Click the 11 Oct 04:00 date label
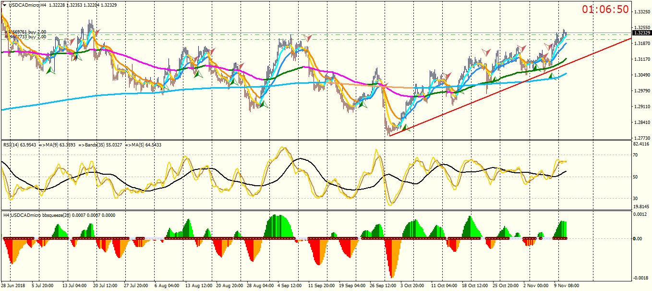Screen dimensions: 652x291 [x=444, y=286]
